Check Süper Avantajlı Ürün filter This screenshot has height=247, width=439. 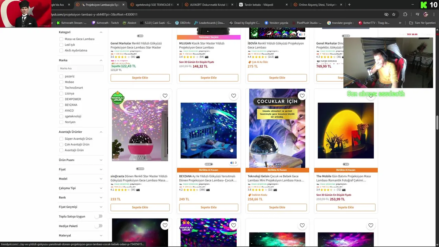(x=61, y=139)
